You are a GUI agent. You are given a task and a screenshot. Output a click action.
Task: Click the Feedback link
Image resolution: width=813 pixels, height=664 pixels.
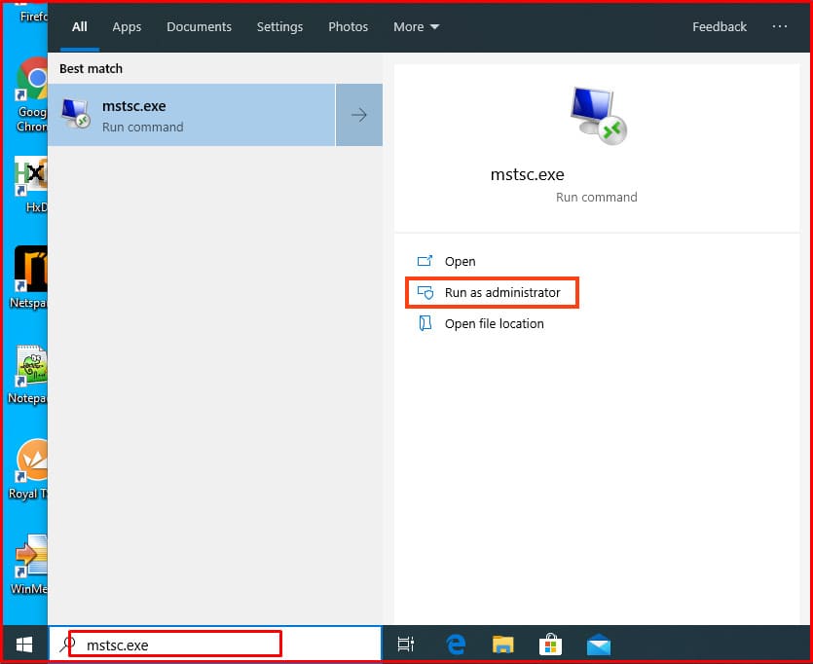(x=720, y=27)
